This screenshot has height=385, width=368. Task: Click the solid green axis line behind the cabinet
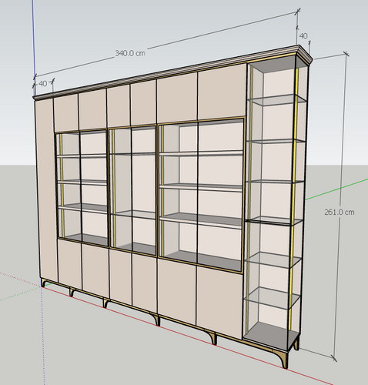(x=336, y=189)
